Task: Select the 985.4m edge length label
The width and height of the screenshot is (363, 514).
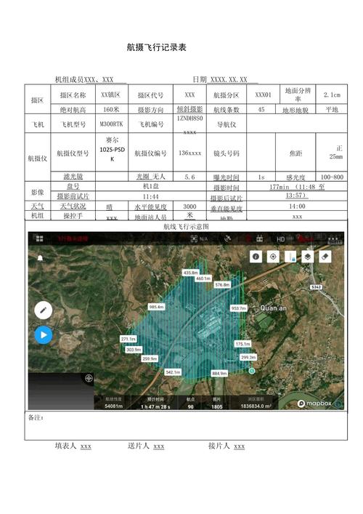Action: coord(157,307)
